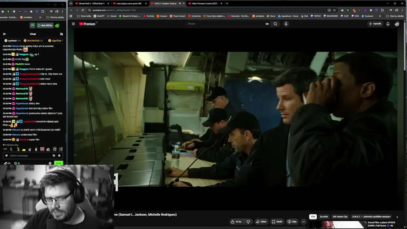Screen dimensions: 407x229
Task: Open the YouTube guide hamburger menu
Action: (73, 24)
